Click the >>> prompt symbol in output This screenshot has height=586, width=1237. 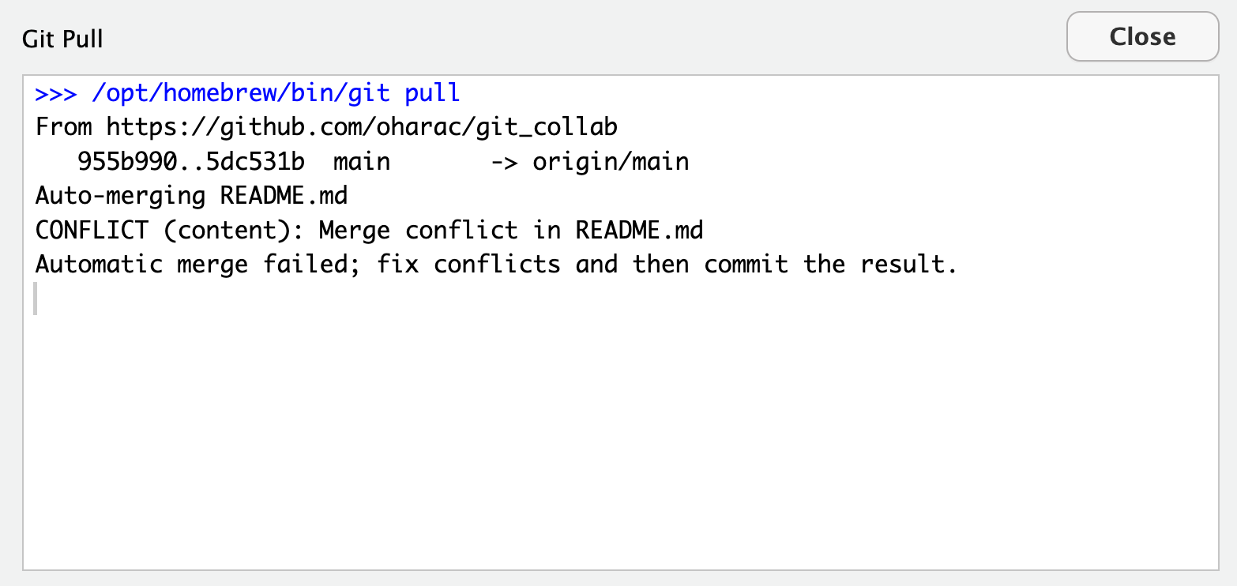tap(56, 94)
